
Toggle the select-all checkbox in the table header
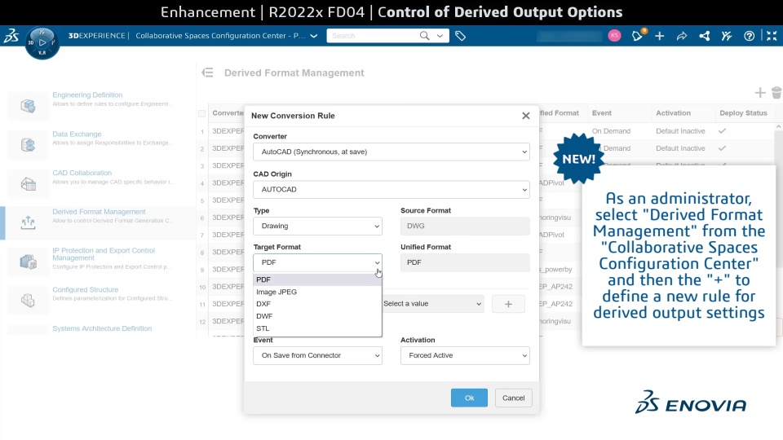click(x=201, y=114)
